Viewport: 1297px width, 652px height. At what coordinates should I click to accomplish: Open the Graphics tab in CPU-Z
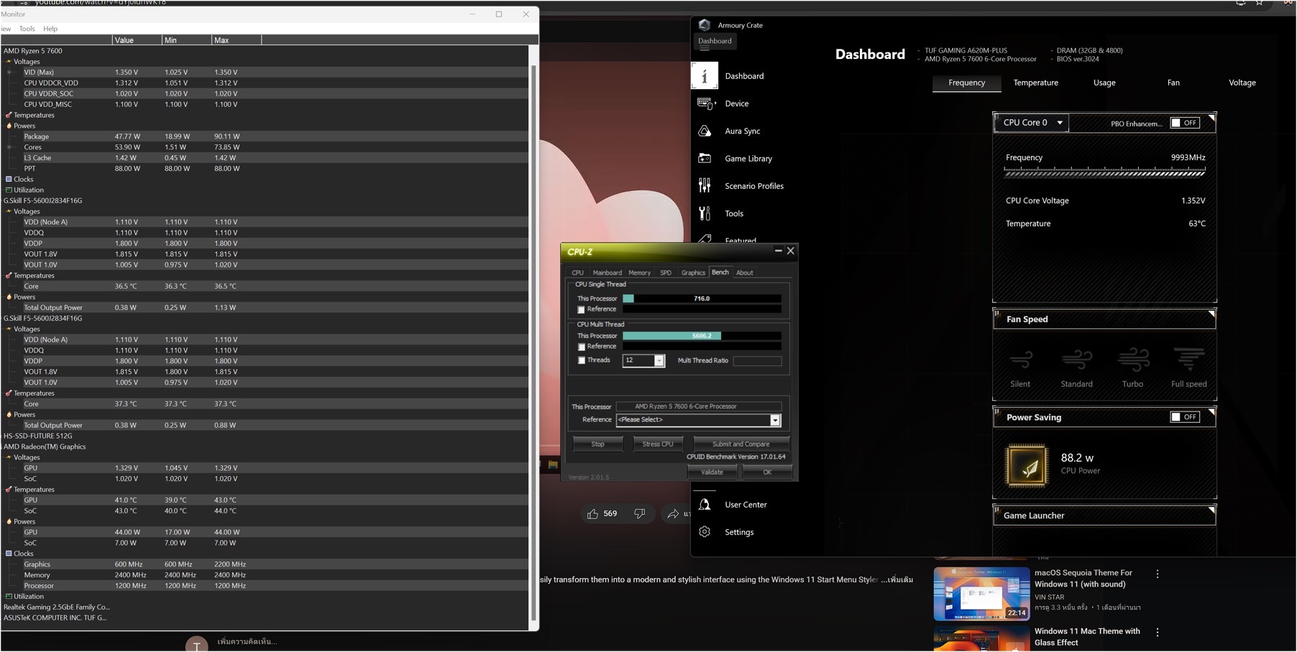693,273
